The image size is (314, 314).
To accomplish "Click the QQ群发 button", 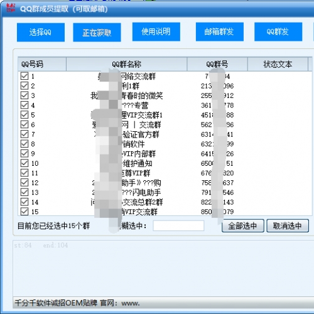I will coord(278,31).
